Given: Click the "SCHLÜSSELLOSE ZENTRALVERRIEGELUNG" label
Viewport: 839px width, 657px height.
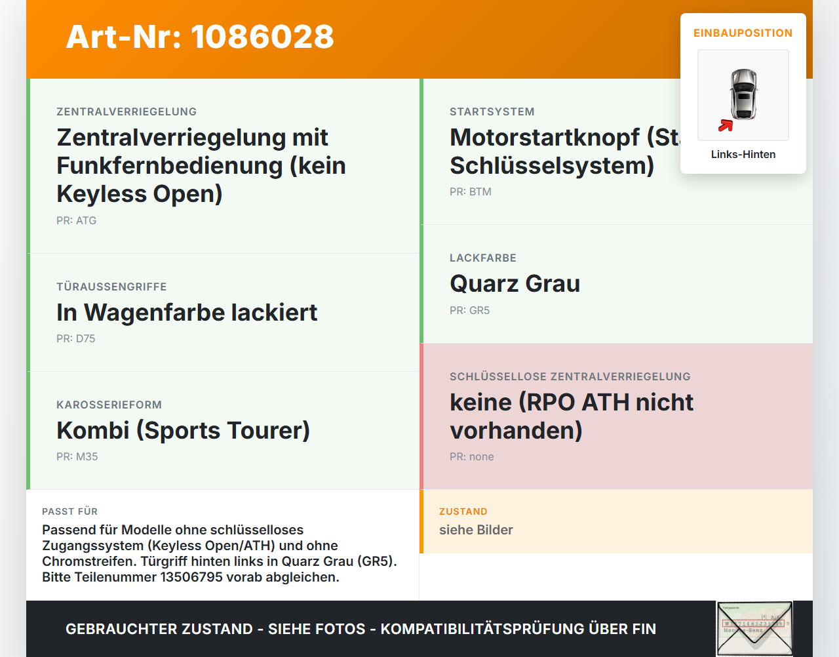Looking at the screenshot, I should (x=570, y=376).
